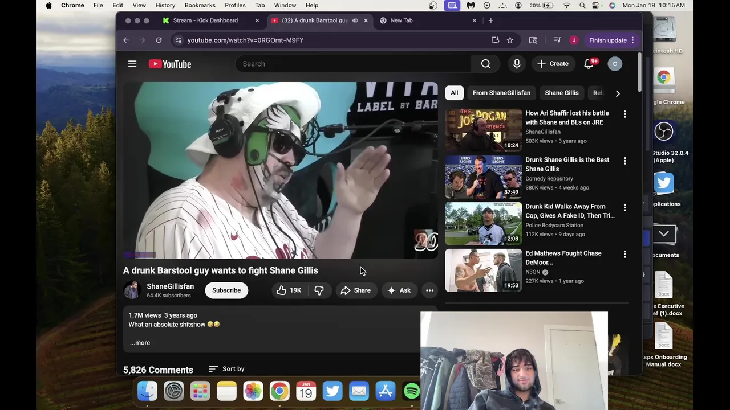Screen dimensions: 730x410
Task: Open the YouTube hamburger guide menu
Action: pyautogui.click(x=132, y=64)
